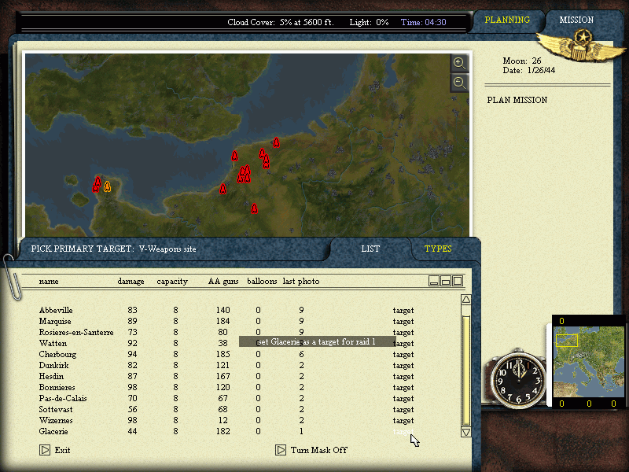Image resolution: width=629 pixels, height=472 pixels.
Task: Select Rosieres-en-Santerre name entry
Action: [x=76, y=332]
